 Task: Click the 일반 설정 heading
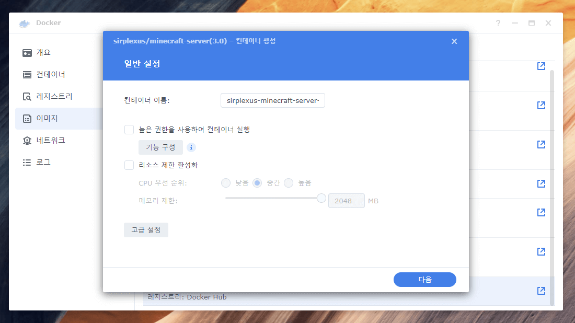pos(142,64)
